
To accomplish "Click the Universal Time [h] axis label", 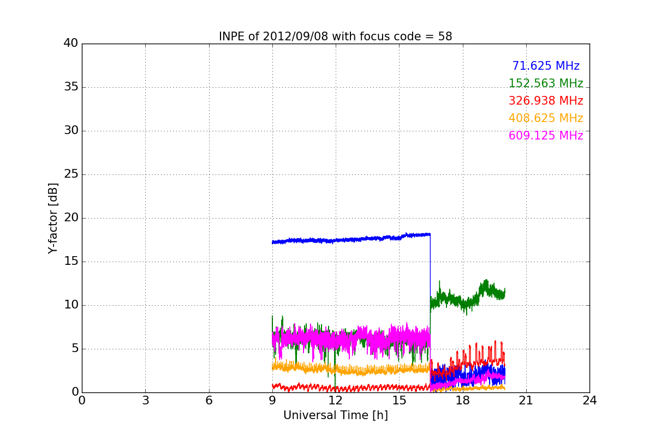I will point(336,415).
